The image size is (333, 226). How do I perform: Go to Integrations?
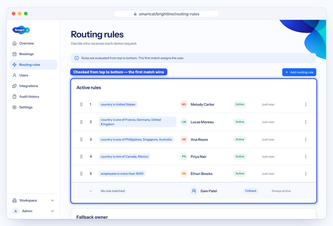tap(33, 86)
